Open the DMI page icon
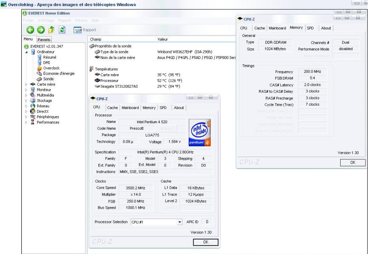The width and height of the screenshot is (368, 254). pos(39,63)
